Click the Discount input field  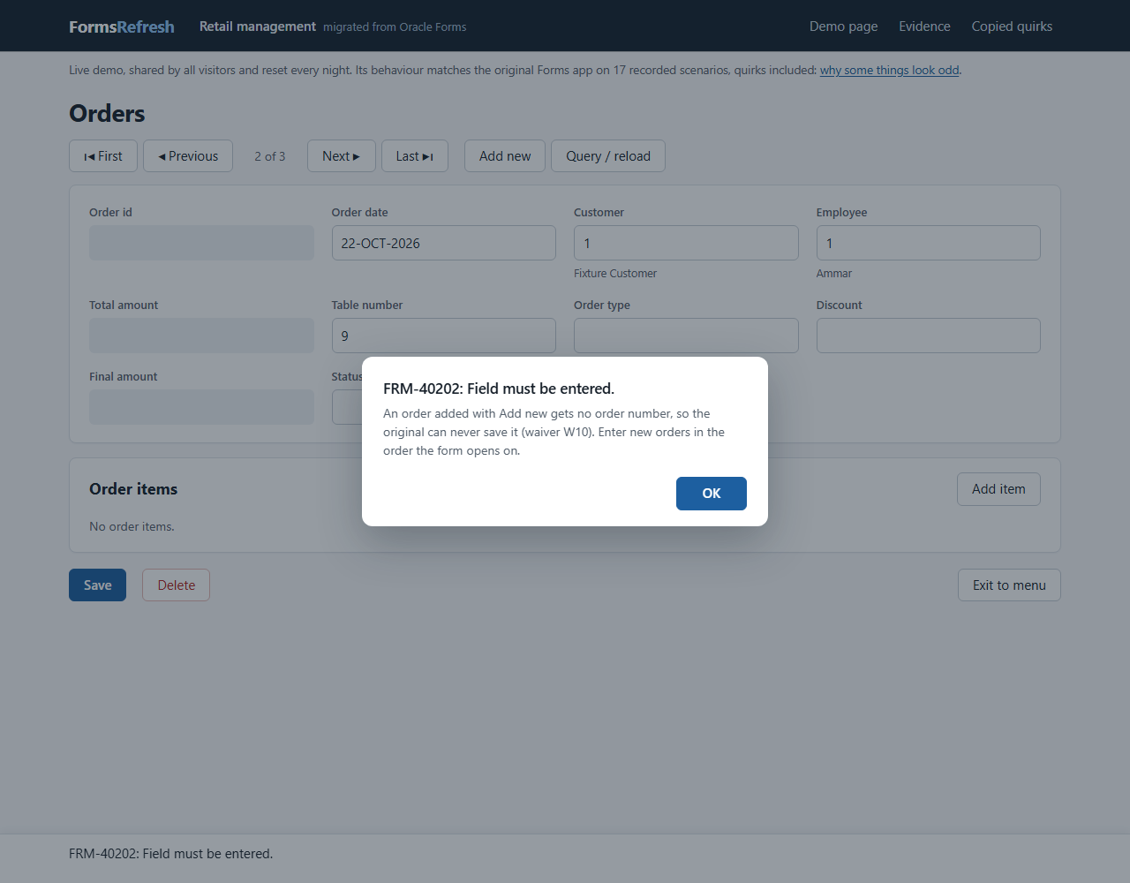[x=928, y=336]
